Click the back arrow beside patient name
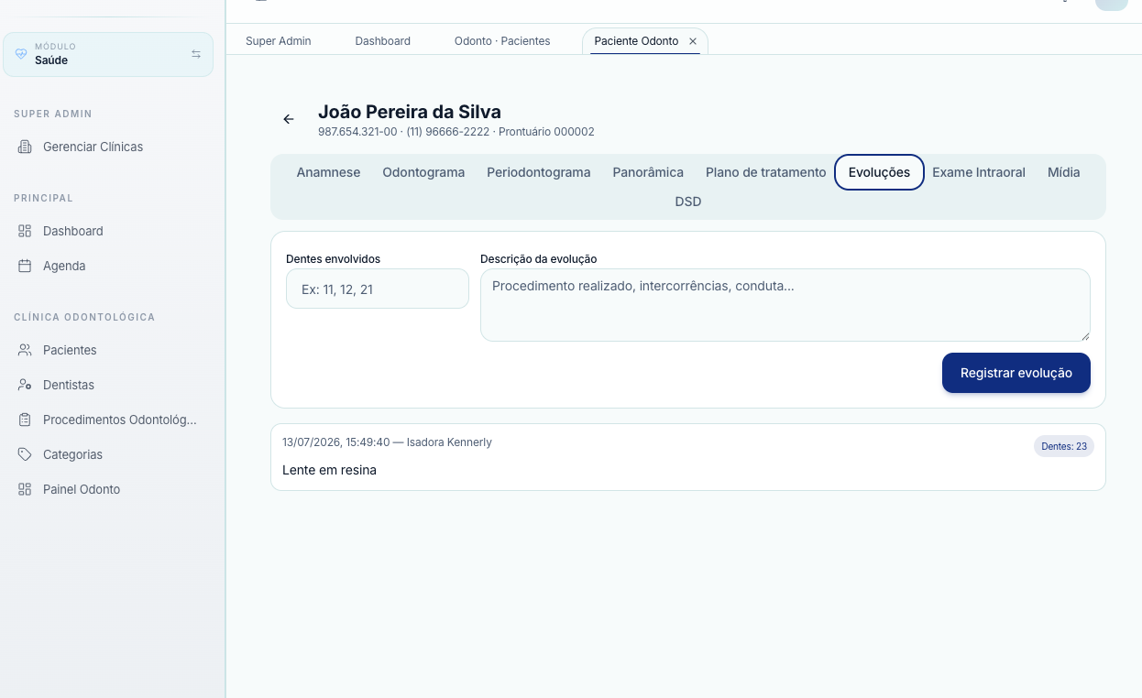Viewport: 1142px width, 698px height. (x=289, y=119)
